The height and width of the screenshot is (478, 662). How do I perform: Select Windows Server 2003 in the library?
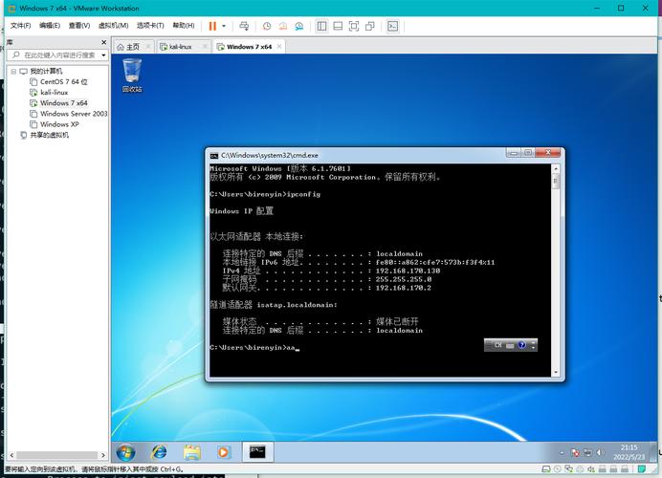(73, 114)
